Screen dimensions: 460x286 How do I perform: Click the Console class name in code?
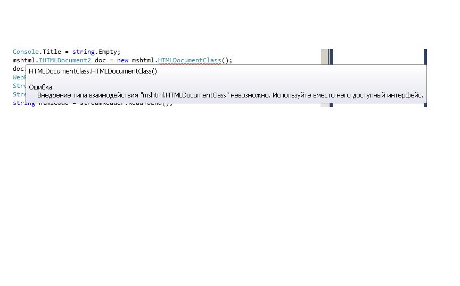(x=26, y=52)
